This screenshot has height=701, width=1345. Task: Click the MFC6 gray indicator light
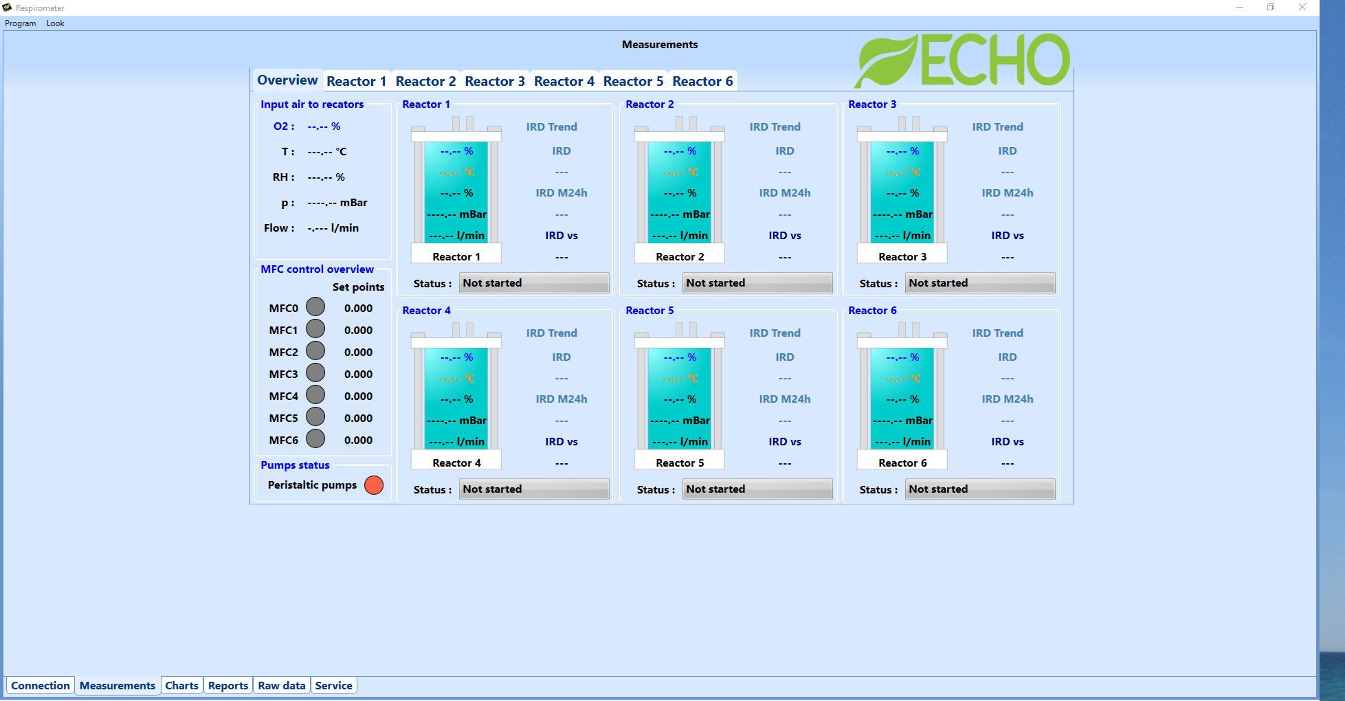(315, 439)
